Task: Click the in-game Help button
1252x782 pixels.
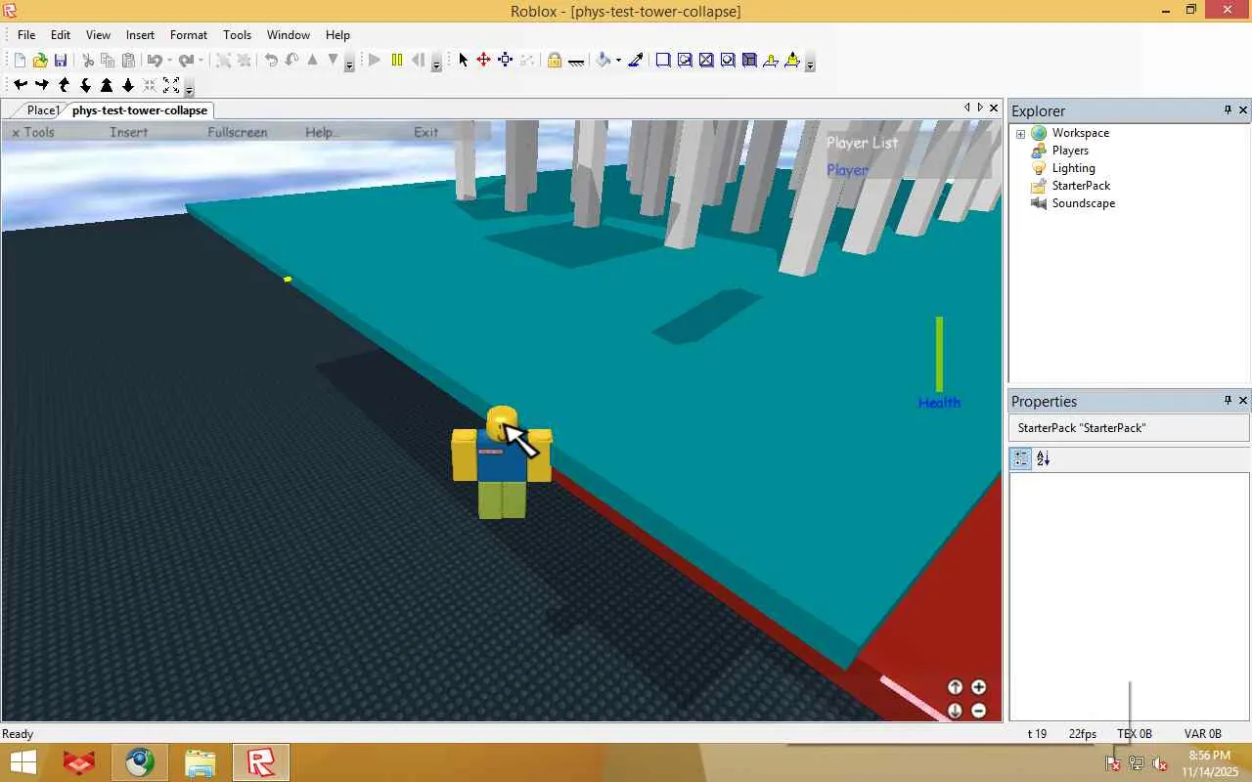Action: [321, 132]
